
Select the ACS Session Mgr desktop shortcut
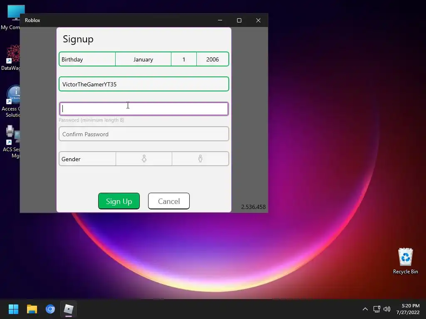pyautogui.click(x=11, y=142)
